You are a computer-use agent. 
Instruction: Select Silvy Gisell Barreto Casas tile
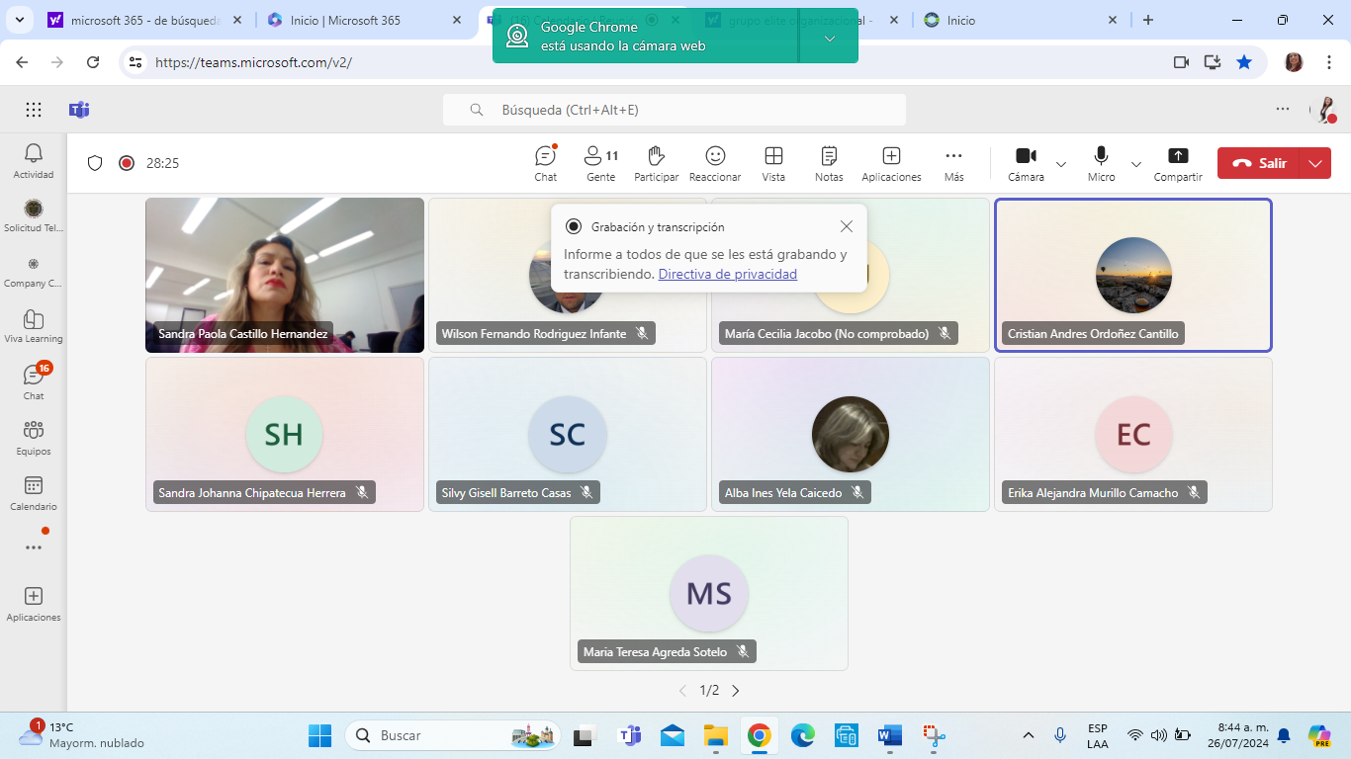point(568,434)
